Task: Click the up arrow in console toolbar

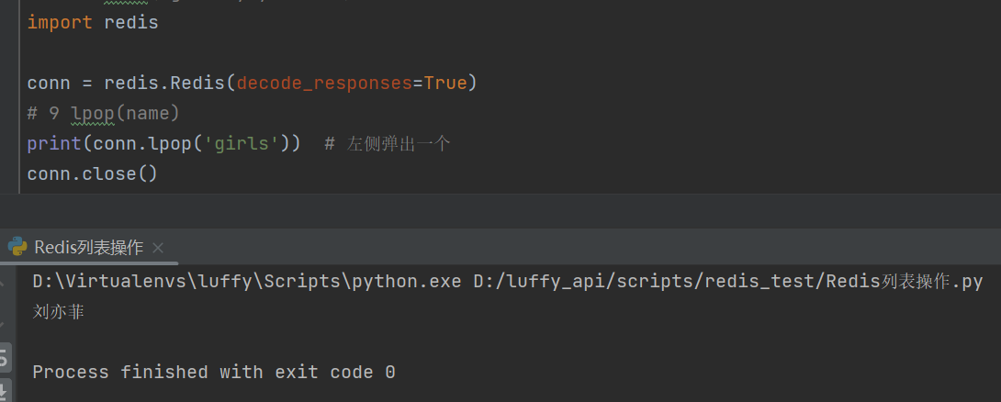Action: tap(5, 280)
